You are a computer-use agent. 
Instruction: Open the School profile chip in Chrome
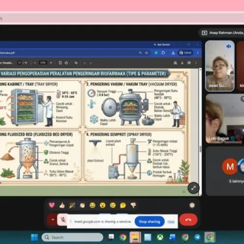point(185,53)
